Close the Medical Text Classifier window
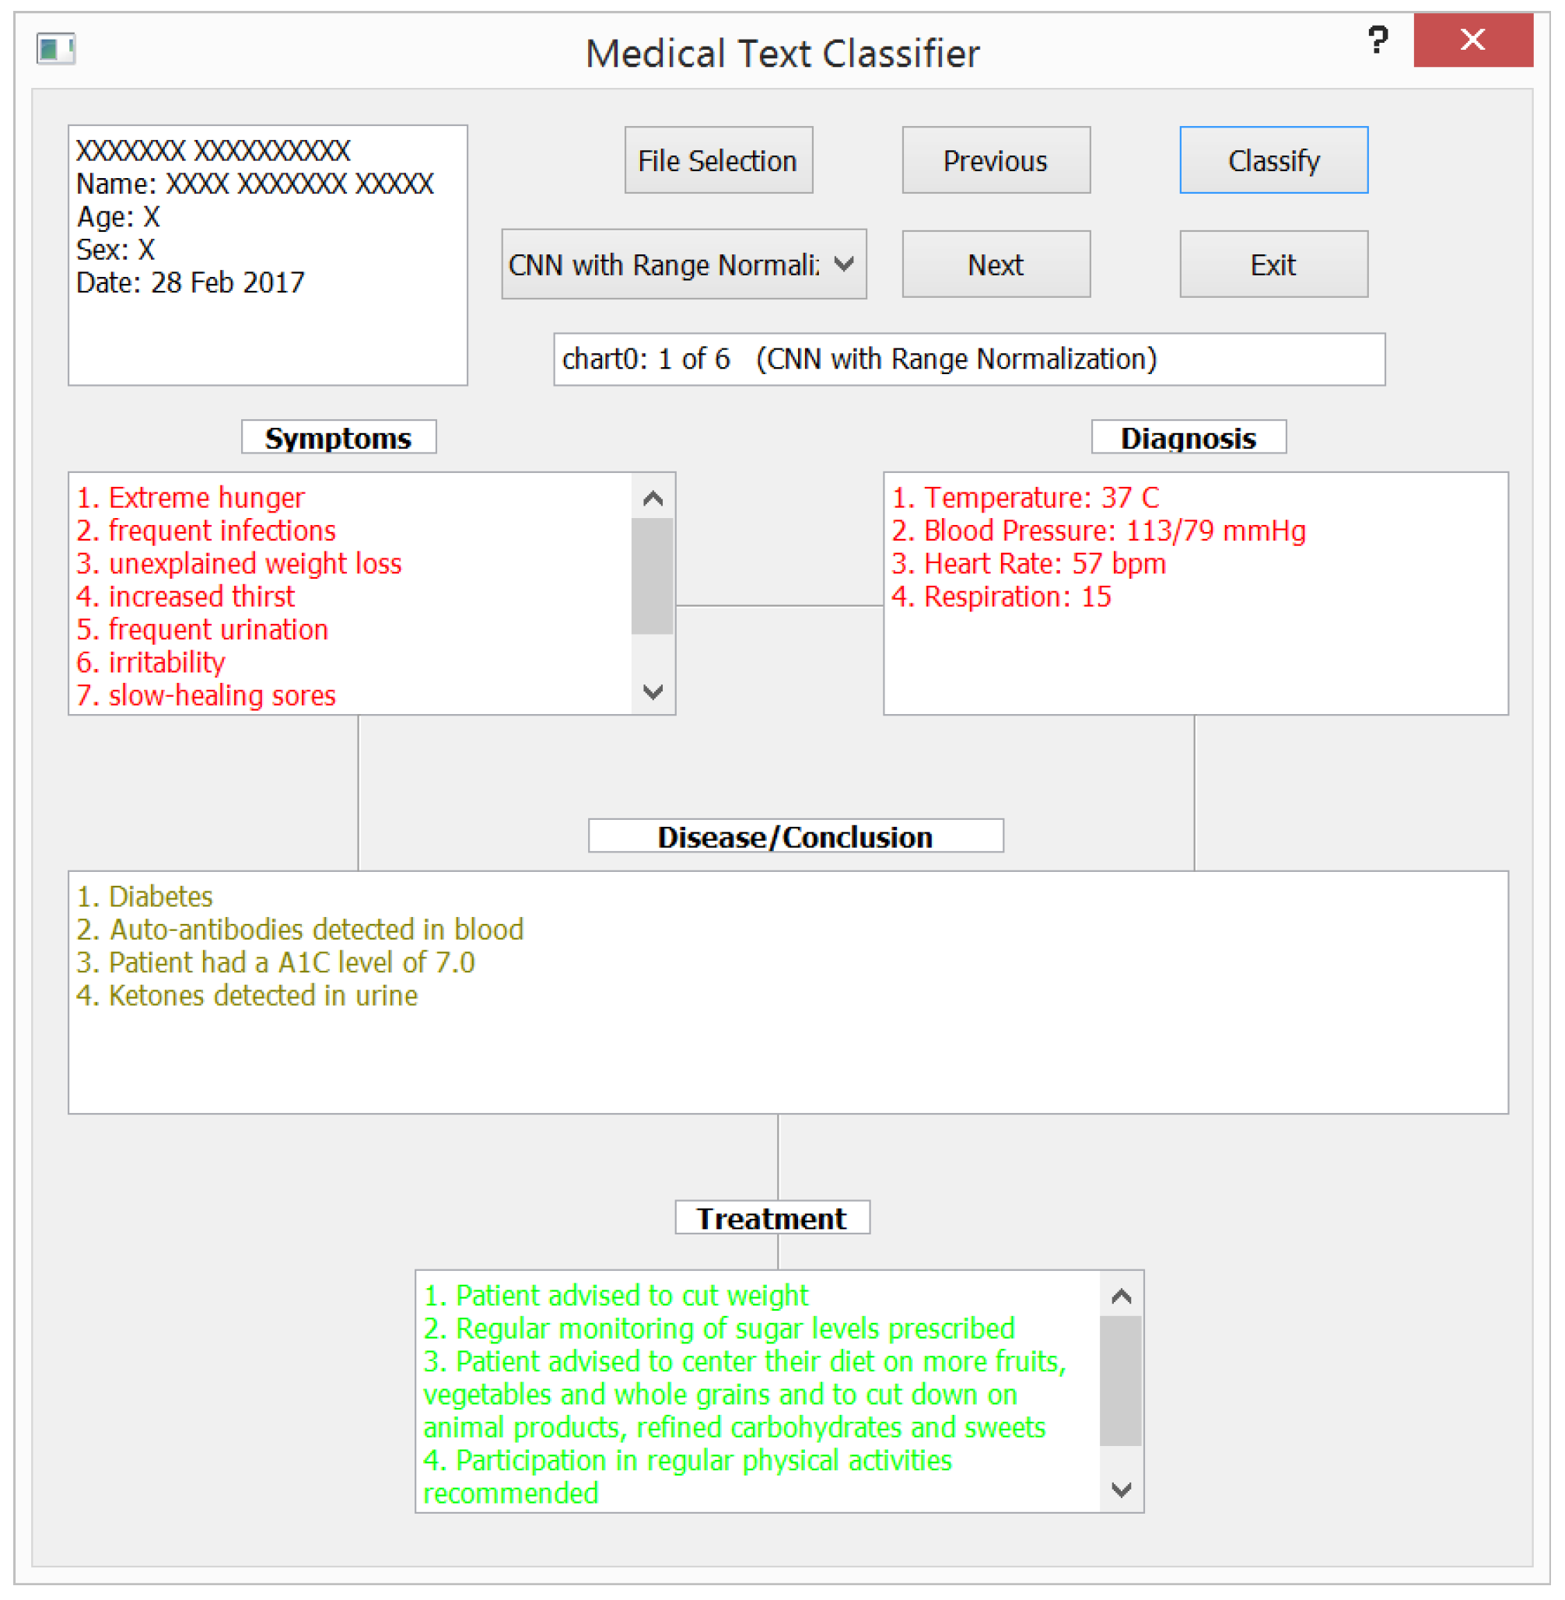The width and height of the screenshot is (1565, 1600). click(x=1472, y=40)
